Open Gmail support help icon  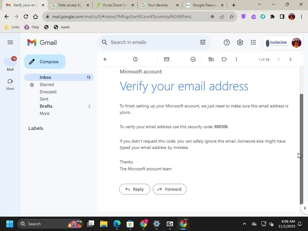coord(227,42)
